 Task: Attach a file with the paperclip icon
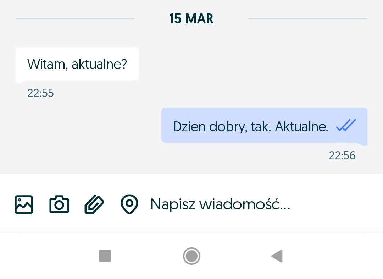coord(94,204)
